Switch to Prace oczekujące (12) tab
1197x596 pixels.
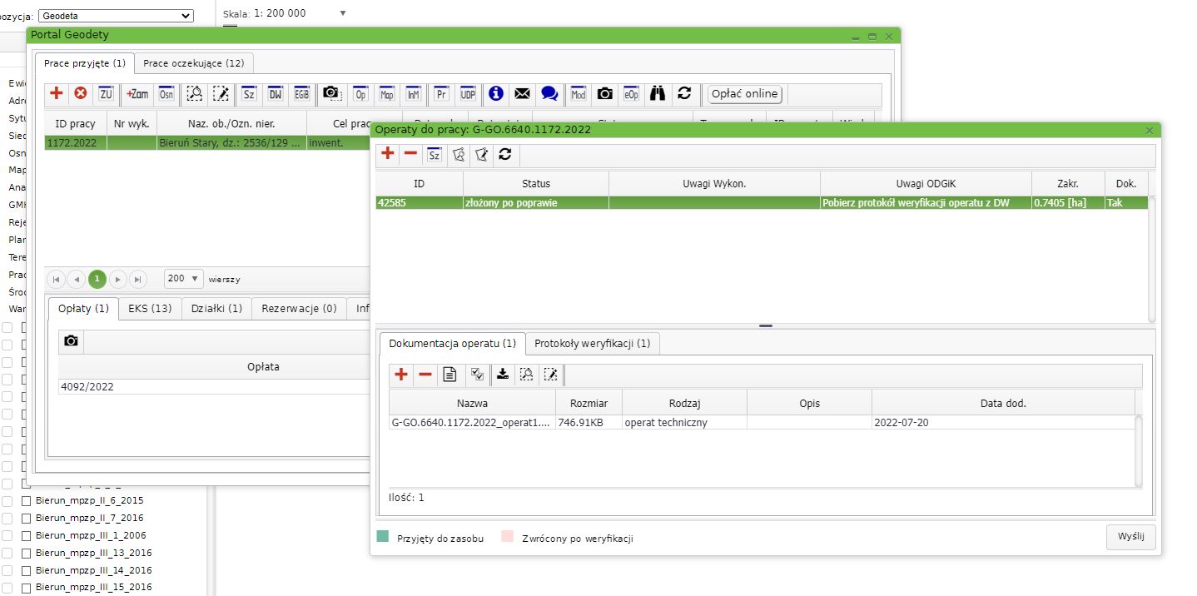pos(194,63)
